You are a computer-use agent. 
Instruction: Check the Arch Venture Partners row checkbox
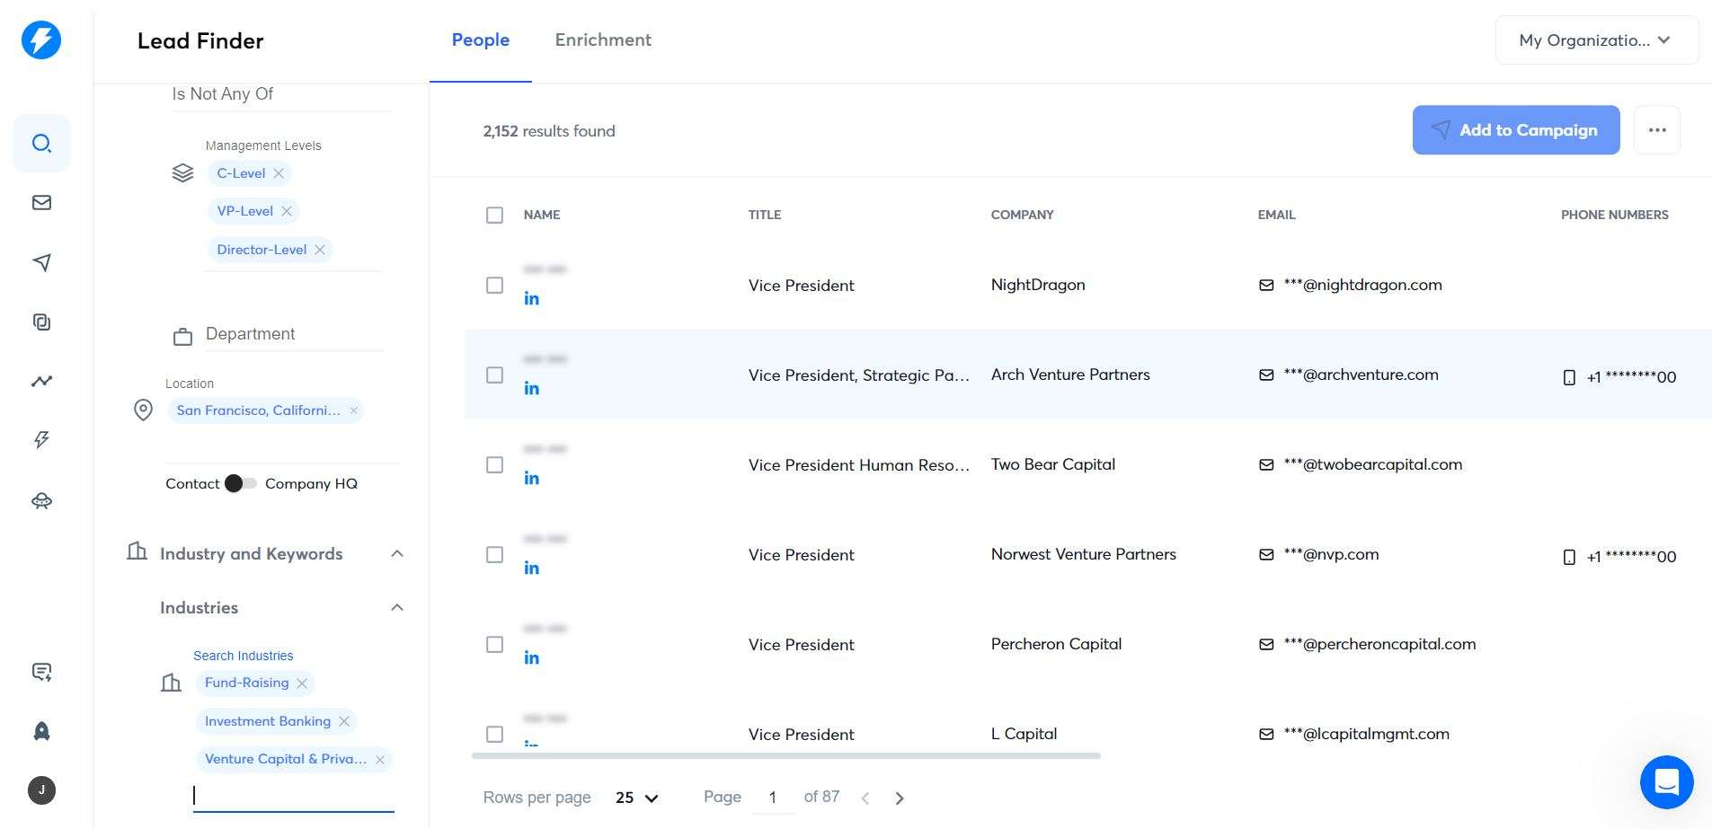[x=494, y=375]
